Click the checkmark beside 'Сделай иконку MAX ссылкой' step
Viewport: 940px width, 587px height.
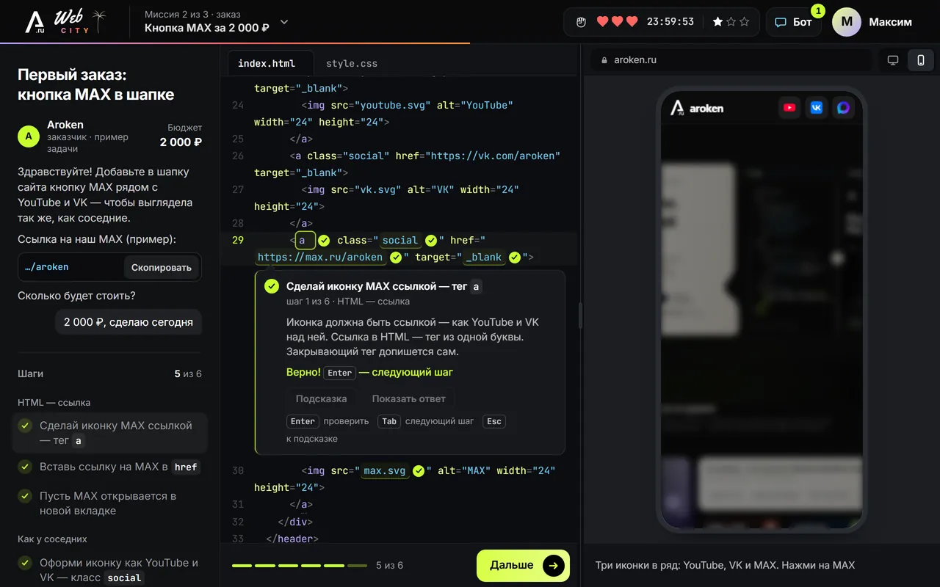click(25, 426)
